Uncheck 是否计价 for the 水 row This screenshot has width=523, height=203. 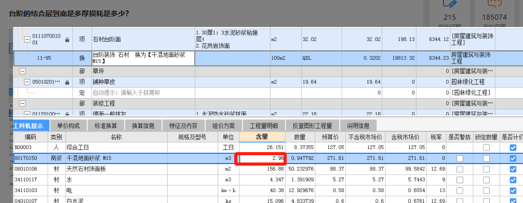point(513,180)
